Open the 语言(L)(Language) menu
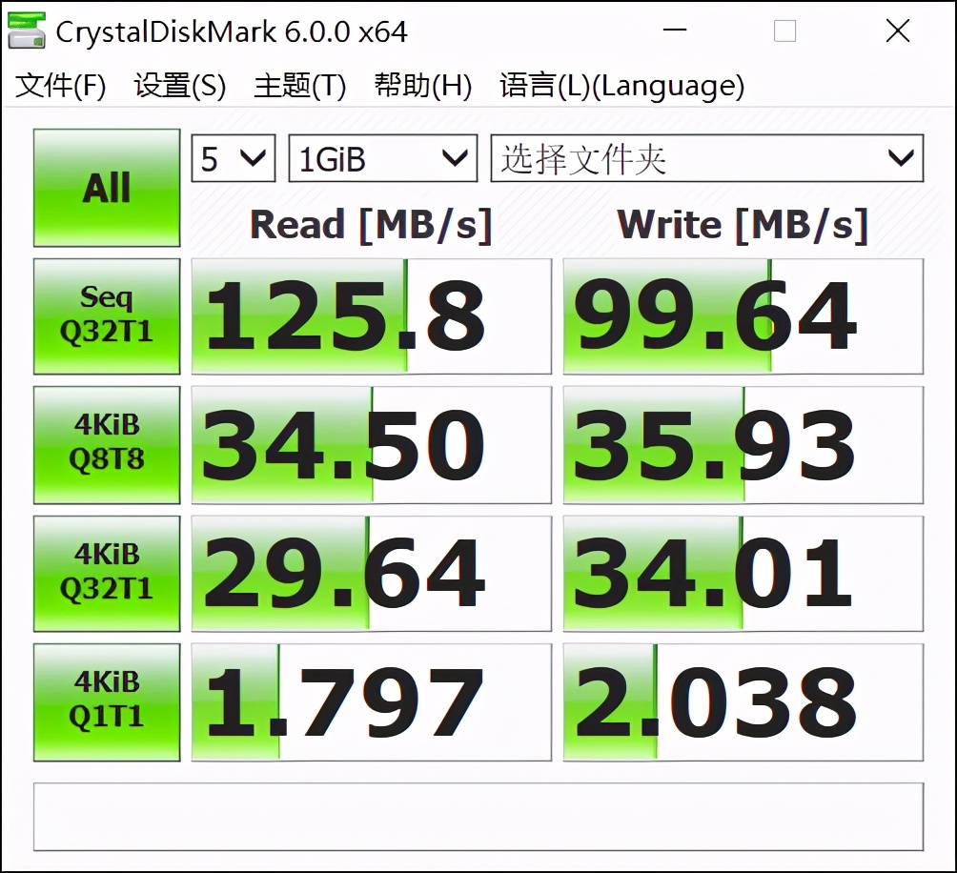Viewport: 957px width, 873px height. click(621, 86)
